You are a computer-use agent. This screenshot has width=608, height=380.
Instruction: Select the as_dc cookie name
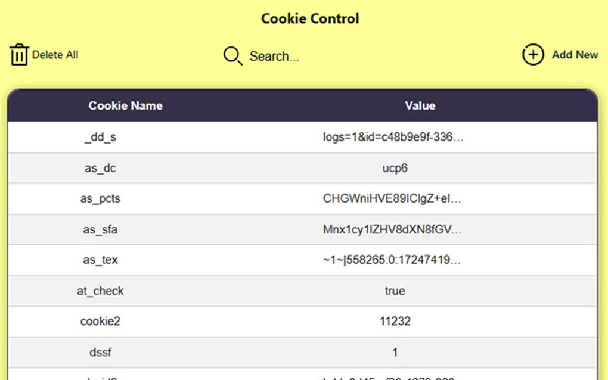tap(100, 169)
